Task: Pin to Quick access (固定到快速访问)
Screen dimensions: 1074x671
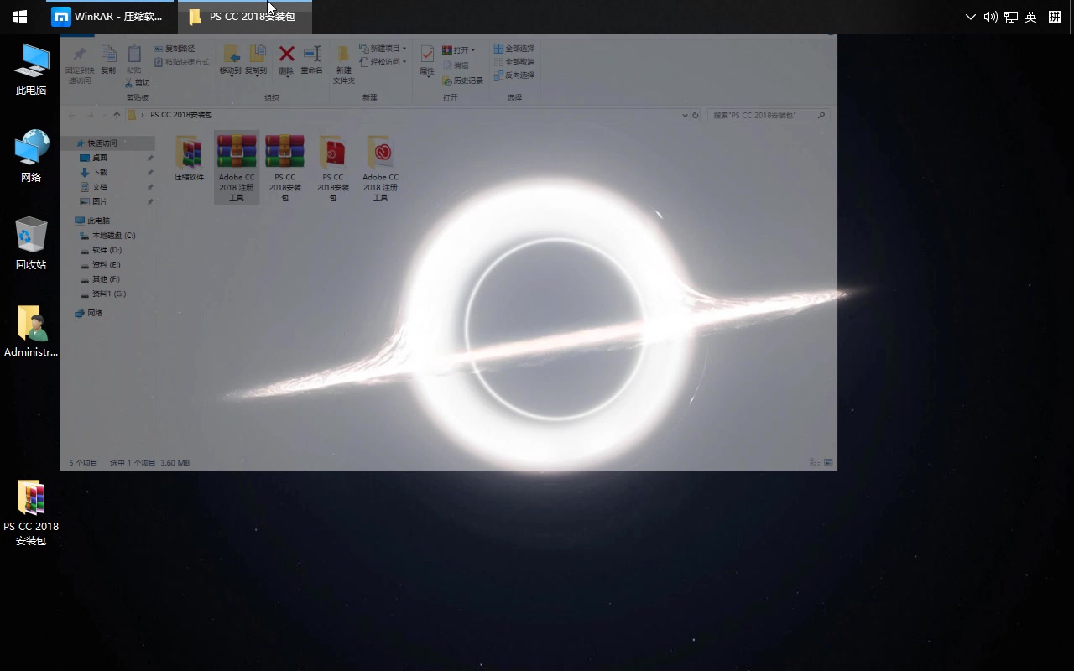Action: click(x=80, y=65)
